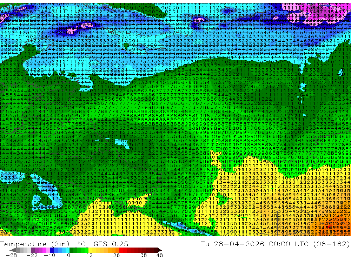Click the "(06+162)" forecast run text
Viewport: 351px width, 257px height.
tap(332, 244)
